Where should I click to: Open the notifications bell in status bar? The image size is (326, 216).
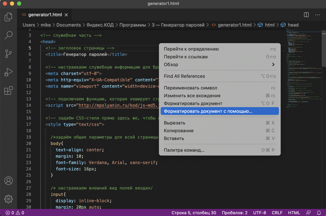tap(319, 213)
